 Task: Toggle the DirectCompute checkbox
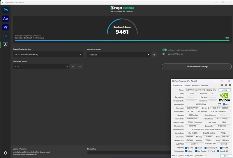tap(205, 148)
